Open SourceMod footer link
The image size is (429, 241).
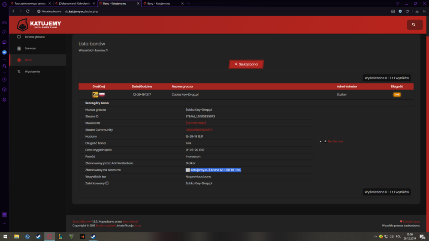pyautogui.click(x=130, y=222)
